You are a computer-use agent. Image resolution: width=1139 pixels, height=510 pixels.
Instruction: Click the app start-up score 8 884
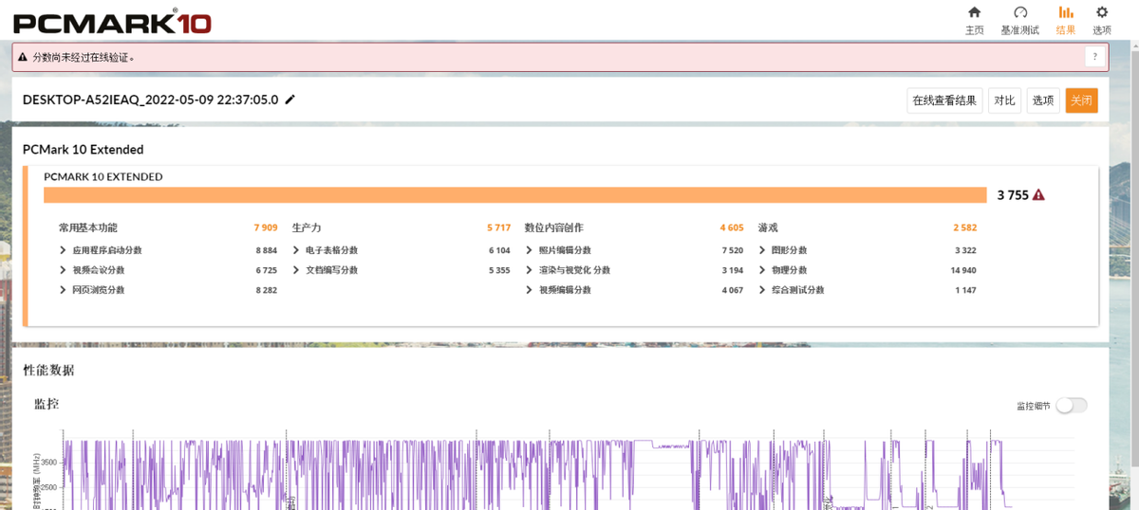click(266, 250)
